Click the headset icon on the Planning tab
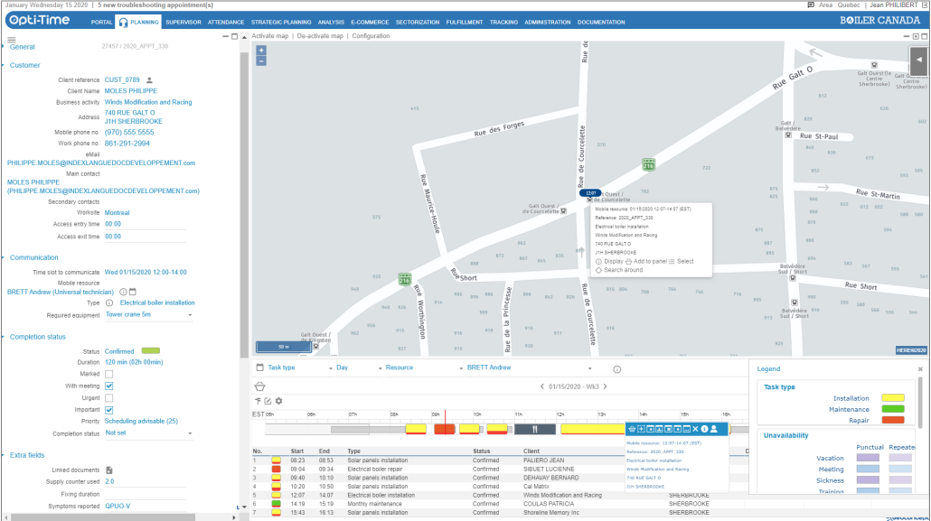This screenshot has width=931, height=521. (x=123, y=23)
